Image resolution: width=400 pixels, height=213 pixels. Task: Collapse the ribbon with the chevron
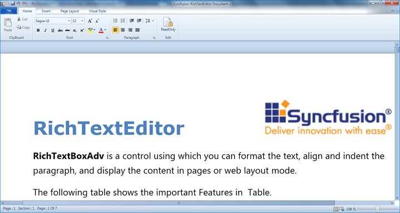tap(393, 11)
